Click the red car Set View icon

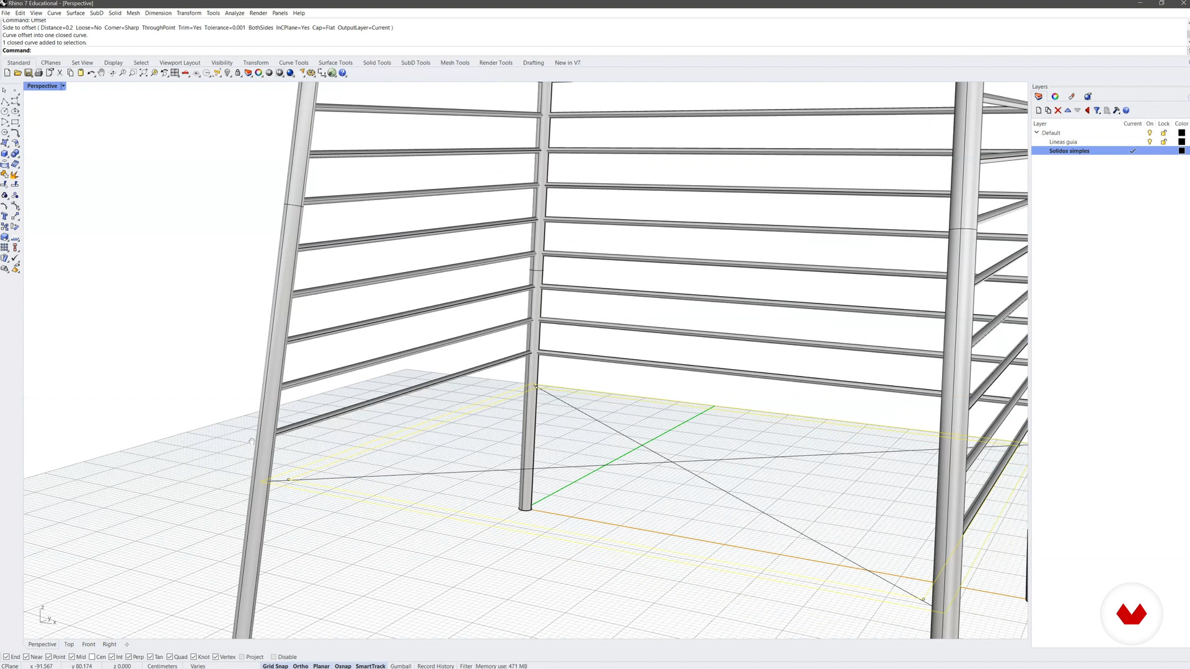pos(185,73)
